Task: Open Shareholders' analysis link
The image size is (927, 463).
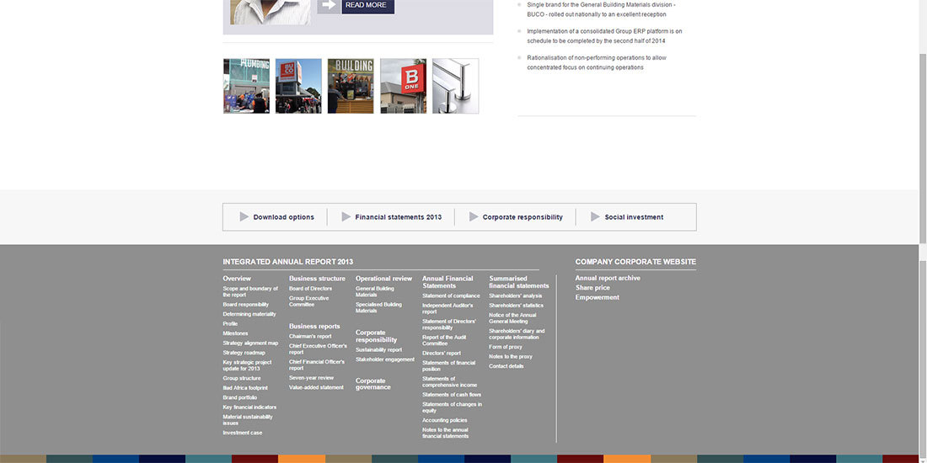Action: tap(516, 295)
